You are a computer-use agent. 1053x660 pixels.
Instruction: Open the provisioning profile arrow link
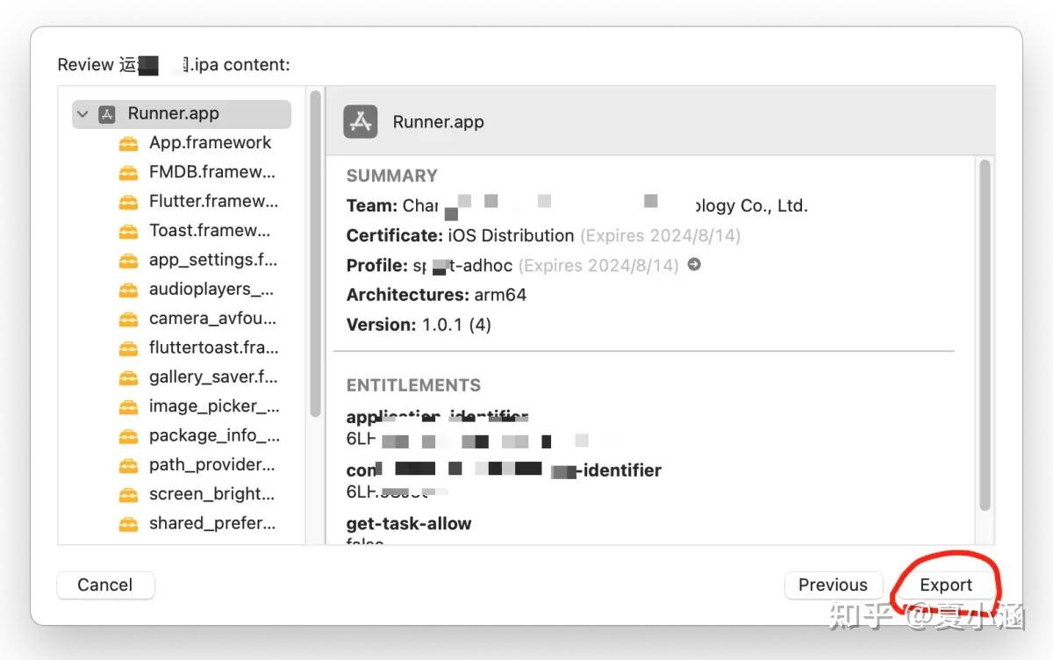[694, 264]
